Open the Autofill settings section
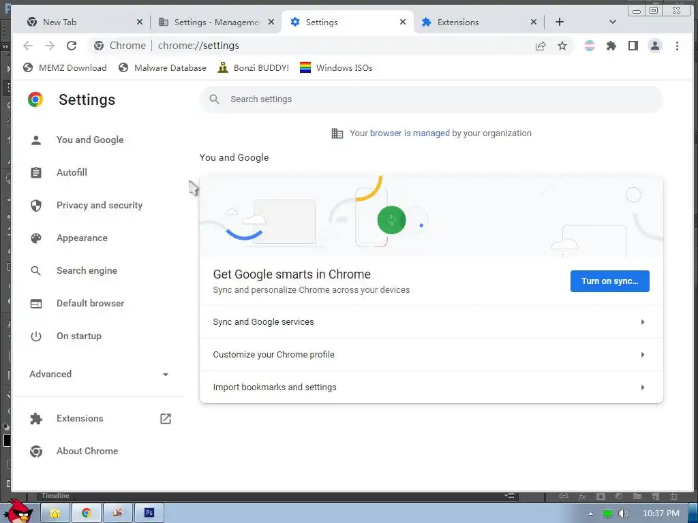The image size is (698, 523). [72, 172]
